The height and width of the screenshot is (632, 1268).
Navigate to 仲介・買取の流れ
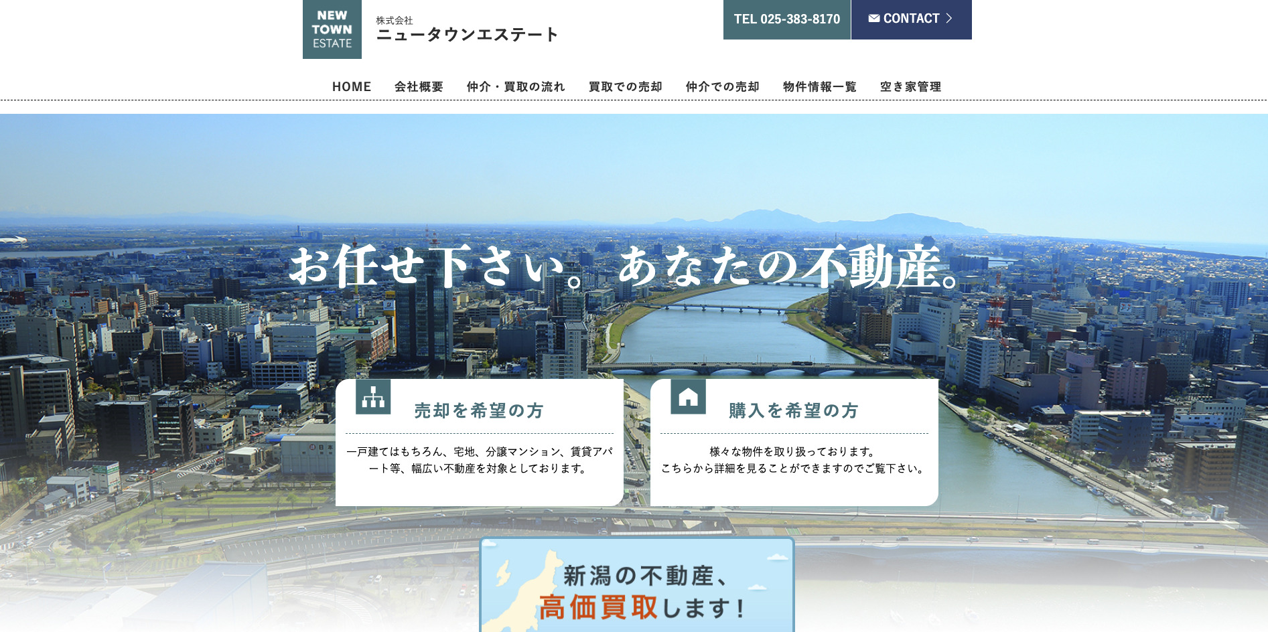coord(516,86)
